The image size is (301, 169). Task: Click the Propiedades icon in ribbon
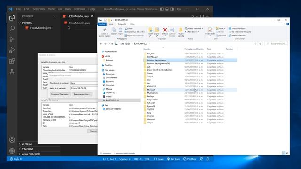click(x=210, y=30)
